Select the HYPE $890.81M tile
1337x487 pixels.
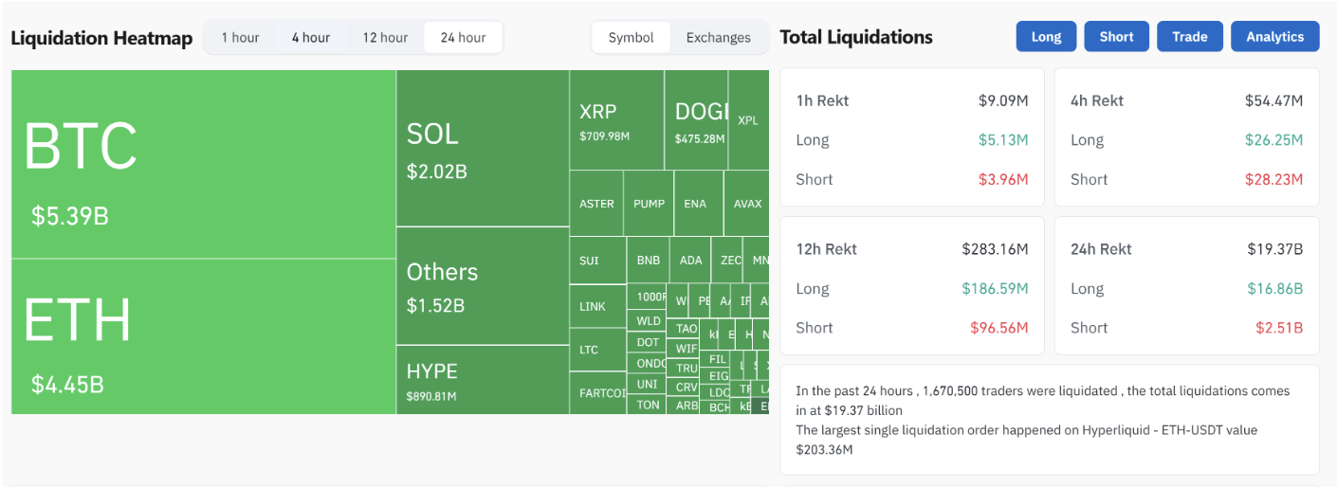tap(482, 380)
